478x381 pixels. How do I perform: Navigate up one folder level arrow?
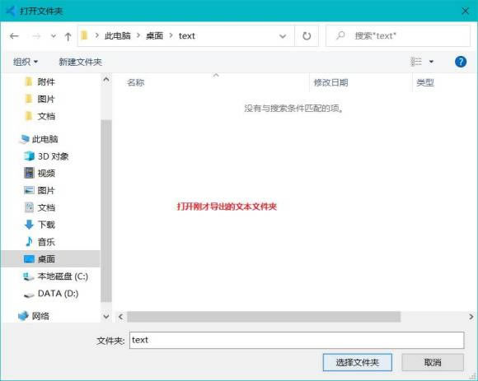[x=68, y=36]
